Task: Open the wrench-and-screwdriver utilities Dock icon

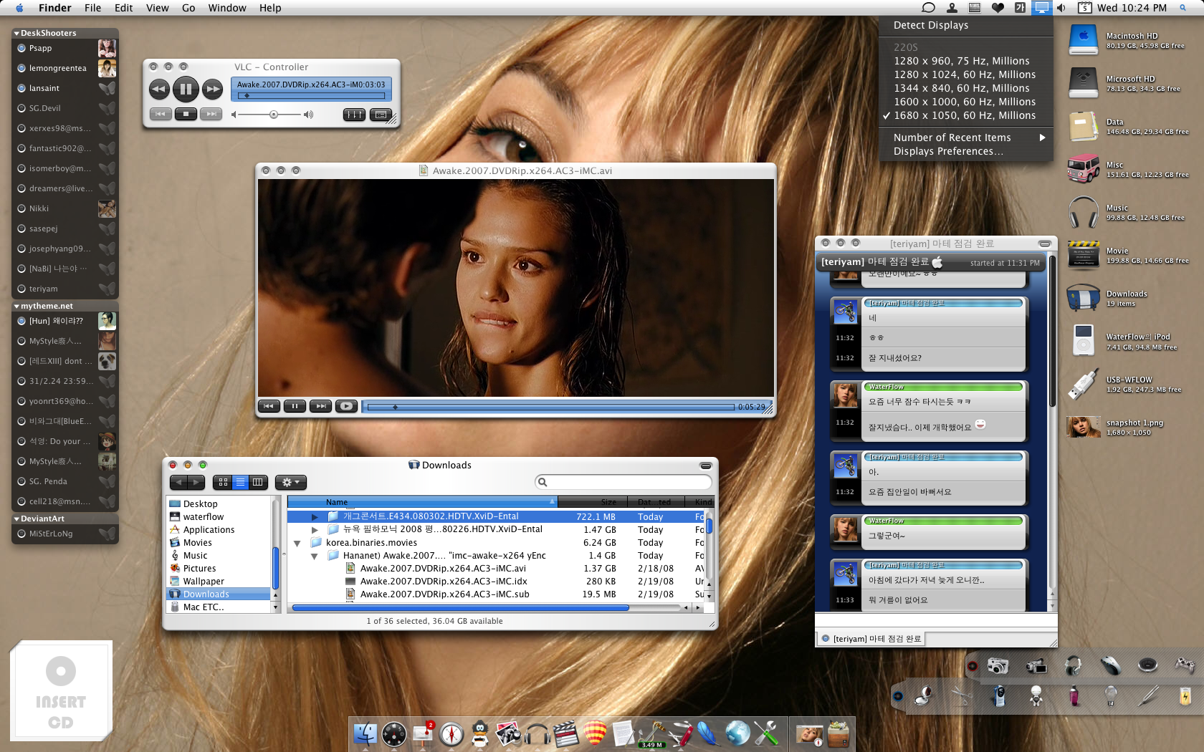Action: tap(766, 733)
